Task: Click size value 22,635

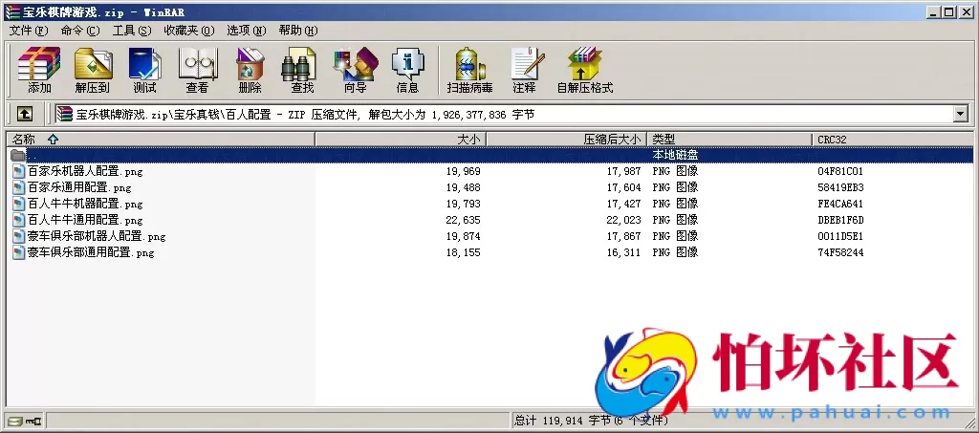Action: 464,220
